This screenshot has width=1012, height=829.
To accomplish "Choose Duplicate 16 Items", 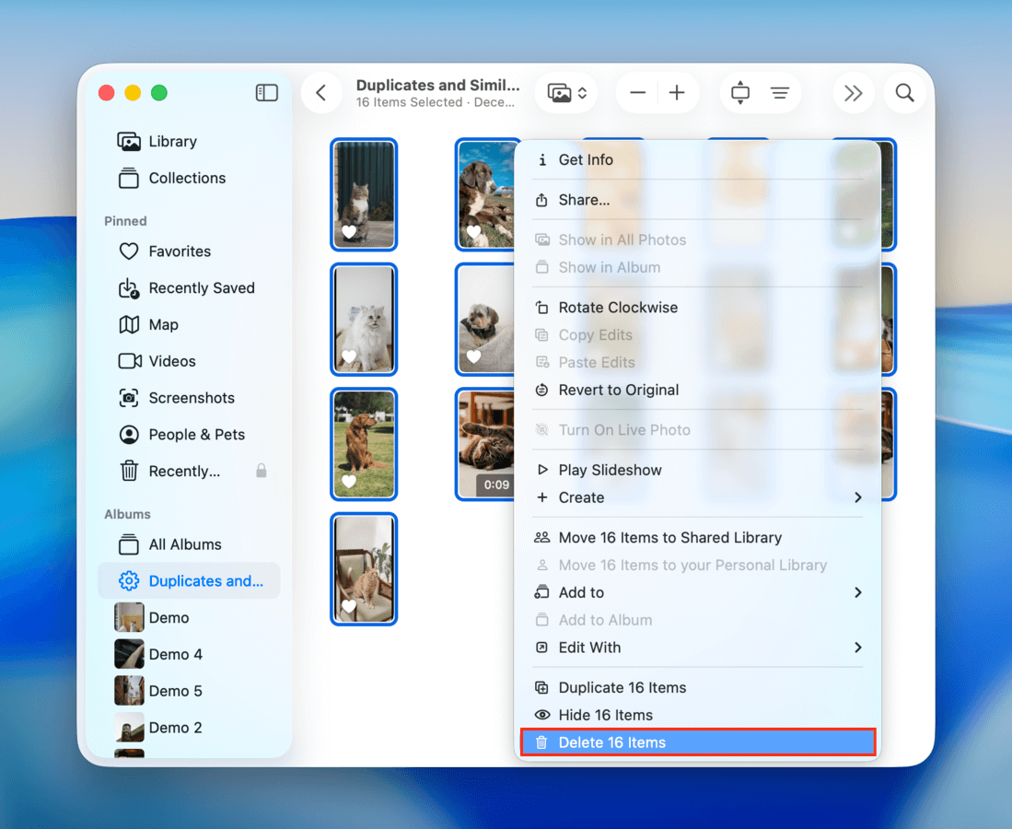I will tap(622, 687).
